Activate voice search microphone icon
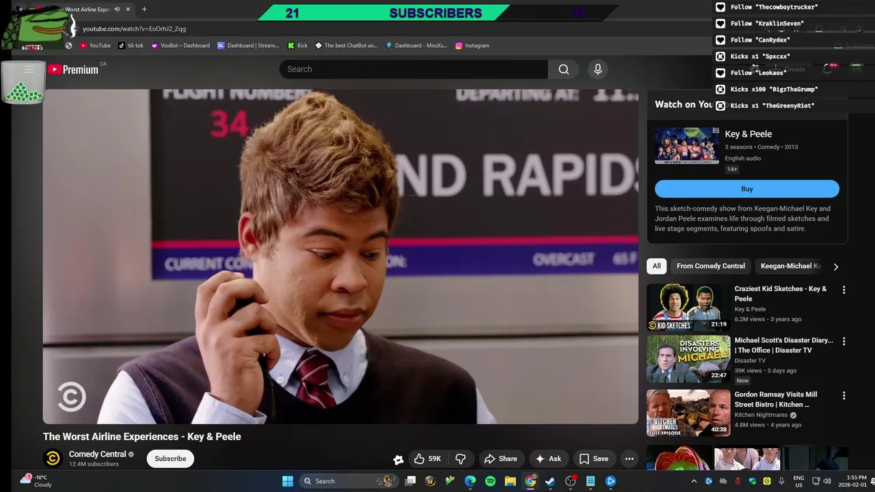 (597, 69)
